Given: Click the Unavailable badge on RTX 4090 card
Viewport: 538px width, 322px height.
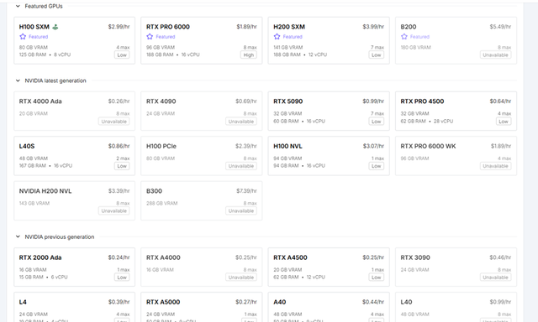Looking at the screenshot, I should (x=241, y=122).
